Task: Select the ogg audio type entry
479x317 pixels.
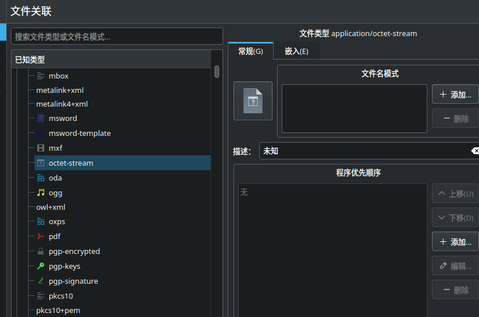Action: coord(55,193)
